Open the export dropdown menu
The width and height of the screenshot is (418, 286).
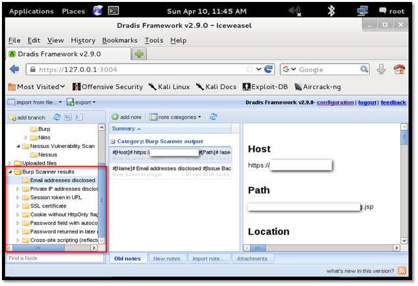pyautogui.click(x=82, y=102)
